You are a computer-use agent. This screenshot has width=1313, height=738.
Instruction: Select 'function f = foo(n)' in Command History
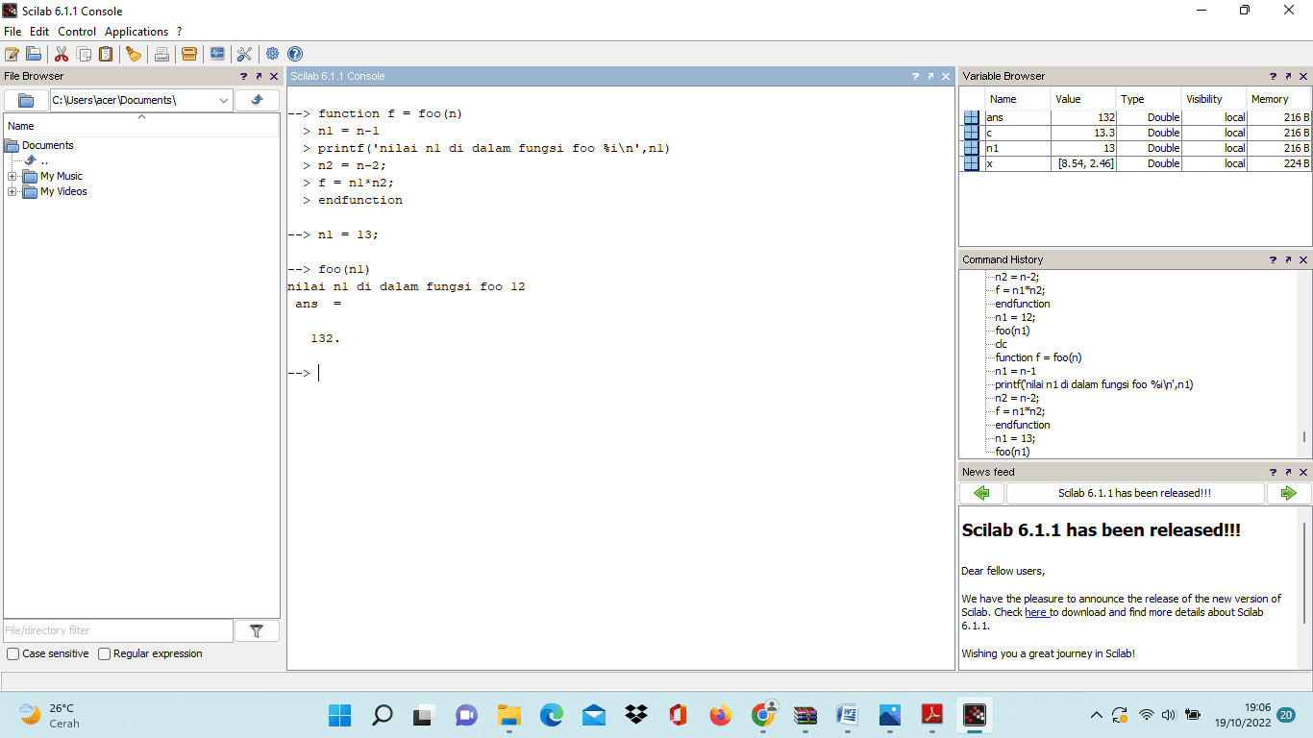click(1038, 357)
